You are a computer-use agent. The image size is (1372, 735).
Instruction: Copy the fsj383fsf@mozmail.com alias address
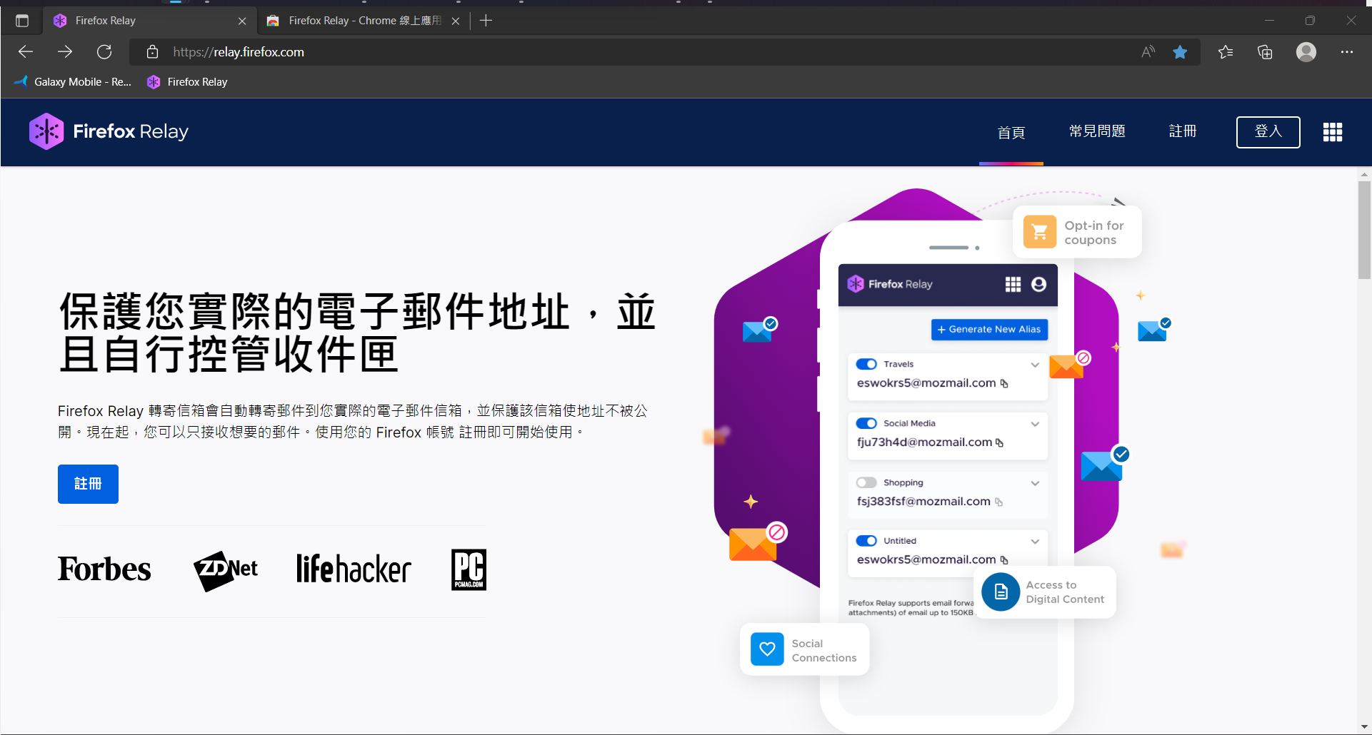[998, 502]
